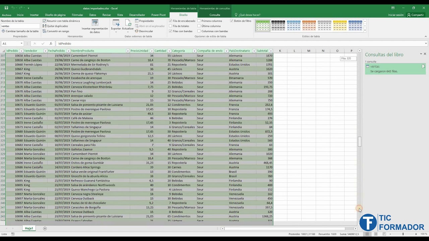Click the Compartir button
Image resolution: width=429 pixels, height=241 pixels.
(416, 15)
